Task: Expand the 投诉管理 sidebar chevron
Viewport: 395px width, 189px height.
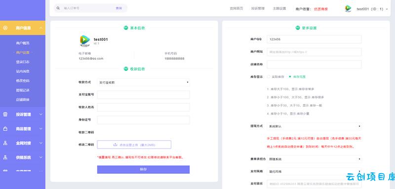Action: pyautogui.click(x=41, y=115)
